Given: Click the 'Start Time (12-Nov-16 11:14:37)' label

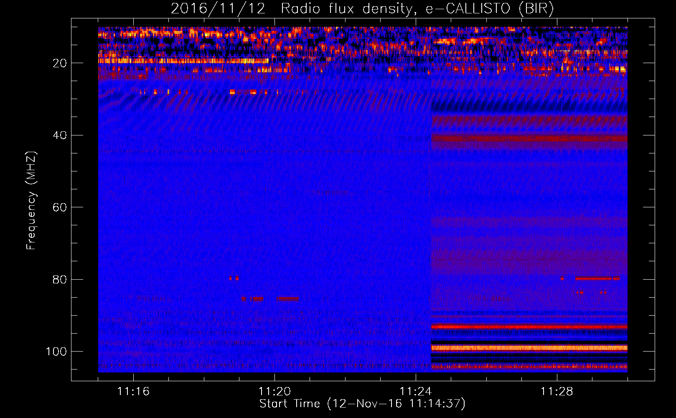Looking at the screenshot, I should (x=362, y=404).
